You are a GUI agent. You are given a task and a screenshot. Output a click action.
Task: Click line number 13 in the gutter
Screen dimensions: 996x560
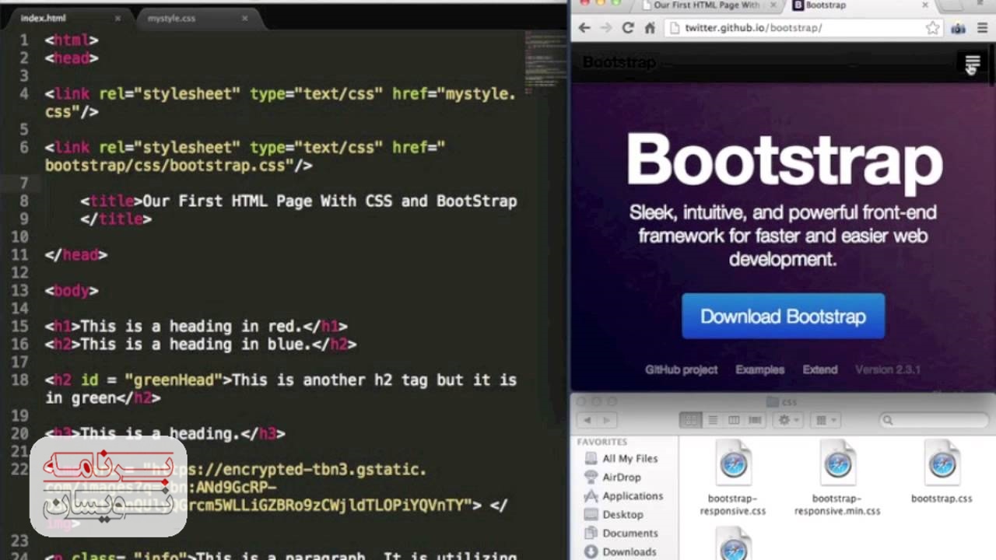(20, 290)
